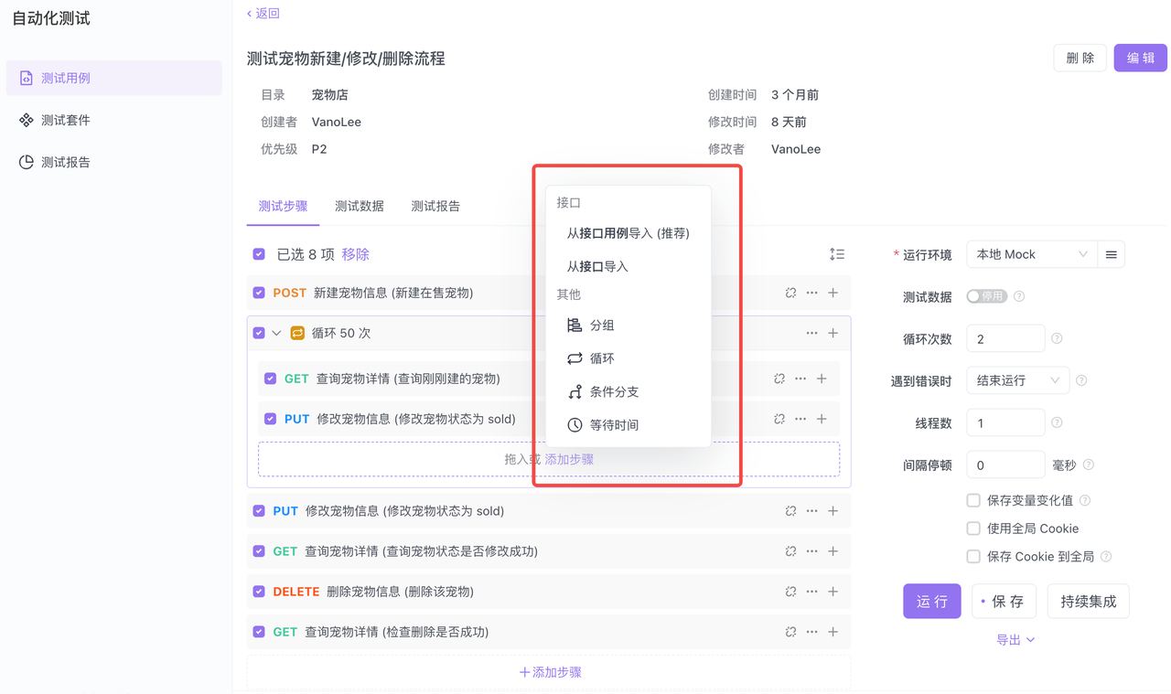Click the 运行 button
Image resolution: width=1171 pixels, height=694 pixels.
[x=931, y=601]
